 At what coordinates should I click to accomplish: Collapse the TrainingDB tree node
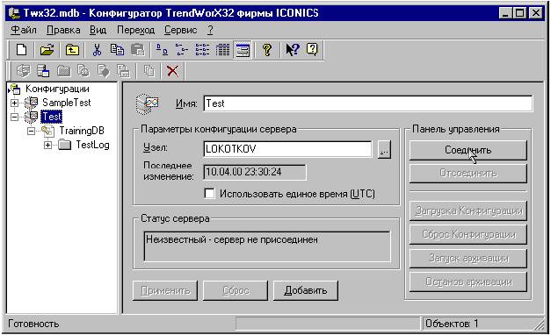31,131
